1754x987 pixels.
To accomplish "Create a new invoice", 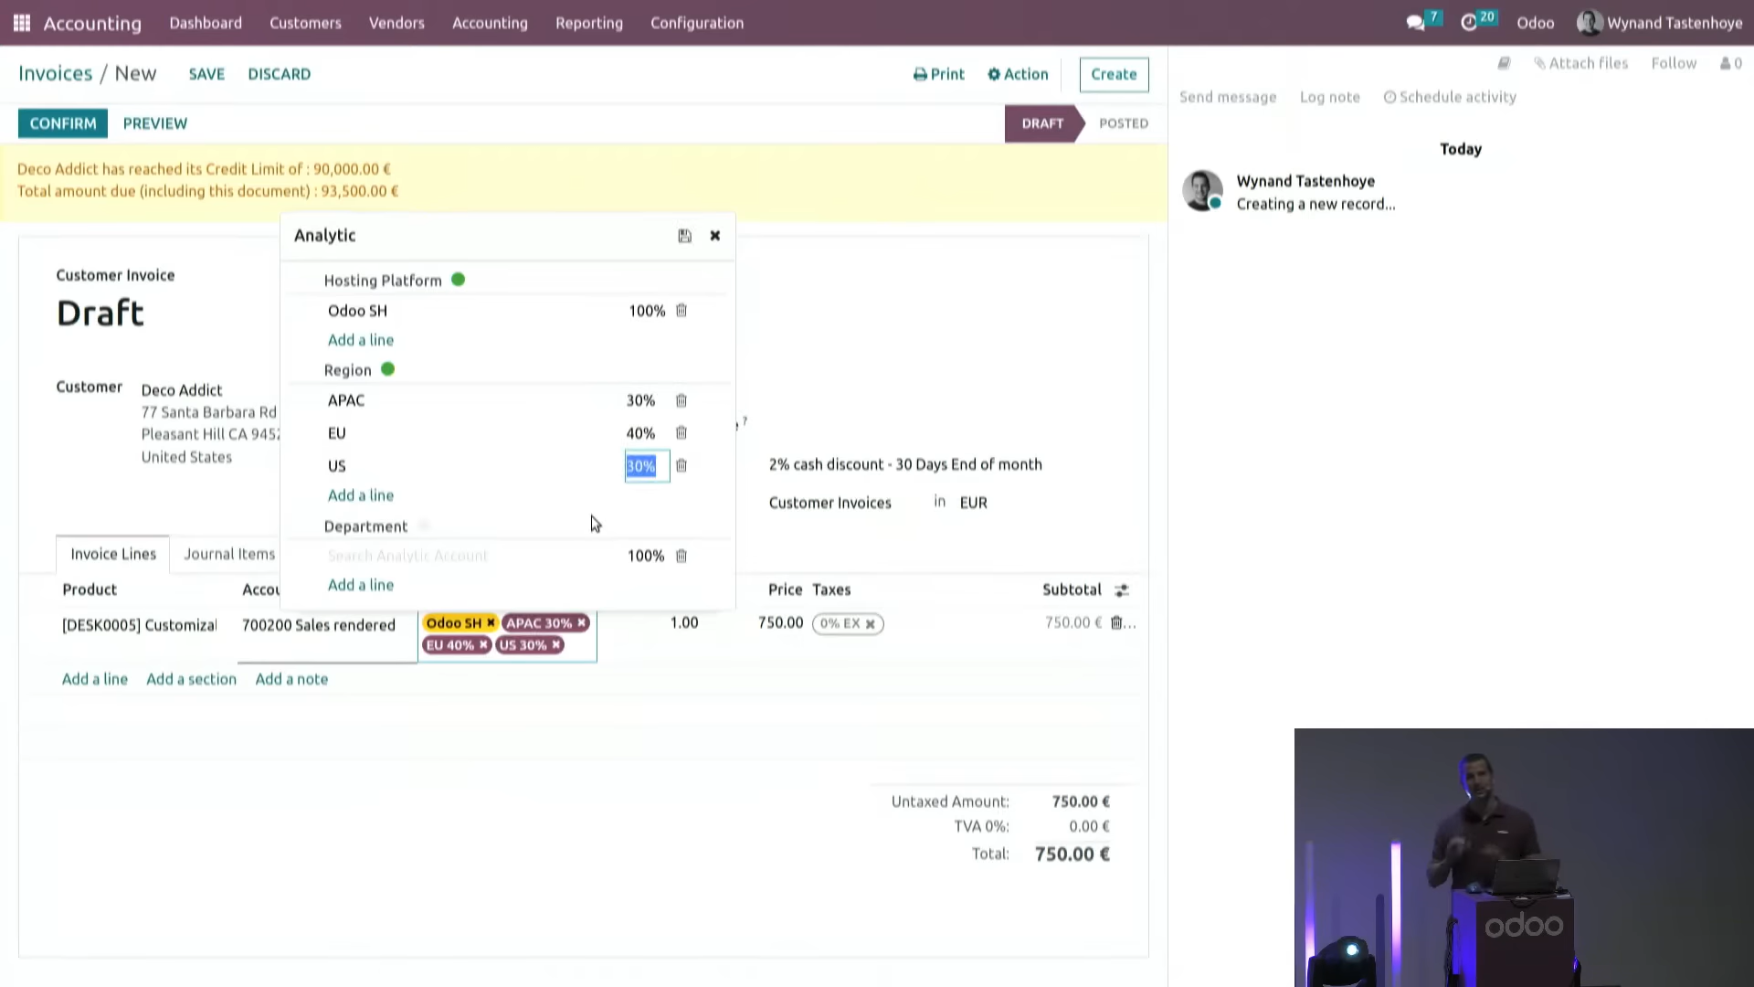I will tap(1114, 74).
